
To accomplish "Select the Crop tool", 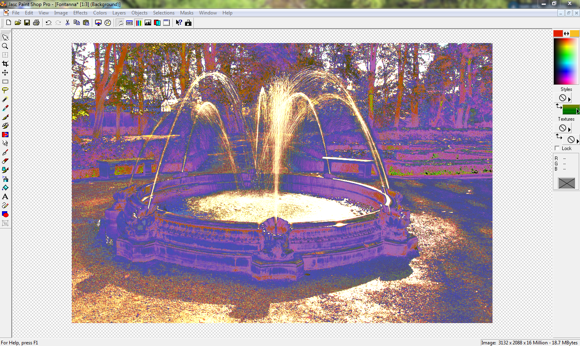I will [5, 64].
